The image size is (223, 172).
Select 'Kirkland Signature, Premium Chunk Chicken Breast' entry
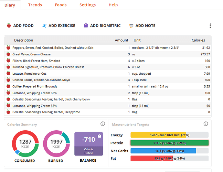click(48, 67)
